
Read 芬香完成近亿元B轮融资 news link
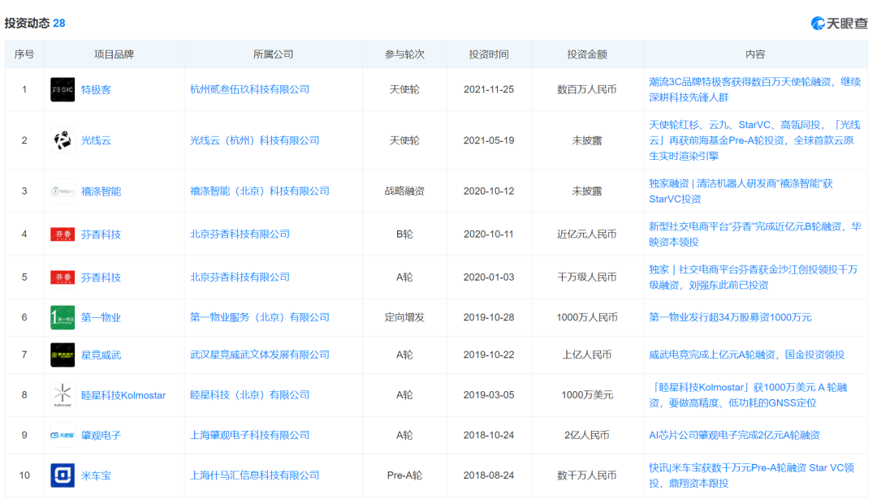pos(754,234)
